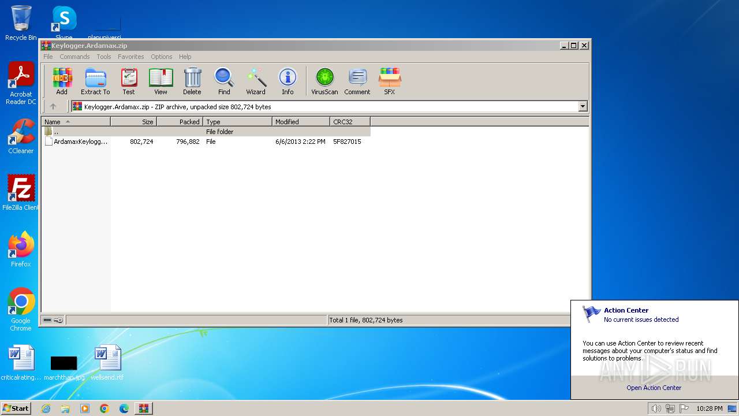The width and height of the screenshot is (739, 416).
Task: Open the Commands menu
Action: click(x=74, y=57)
